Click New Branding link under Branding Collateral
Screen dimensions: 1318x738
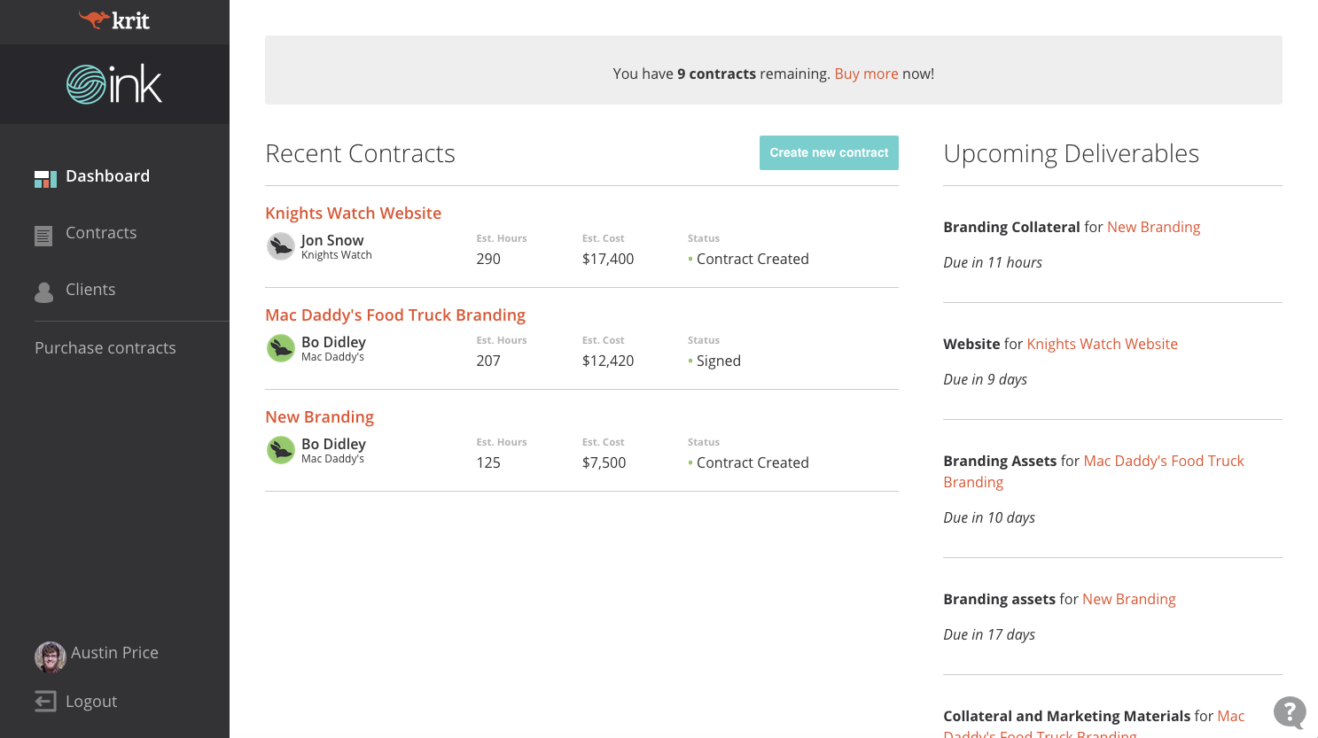(1153, 227)
